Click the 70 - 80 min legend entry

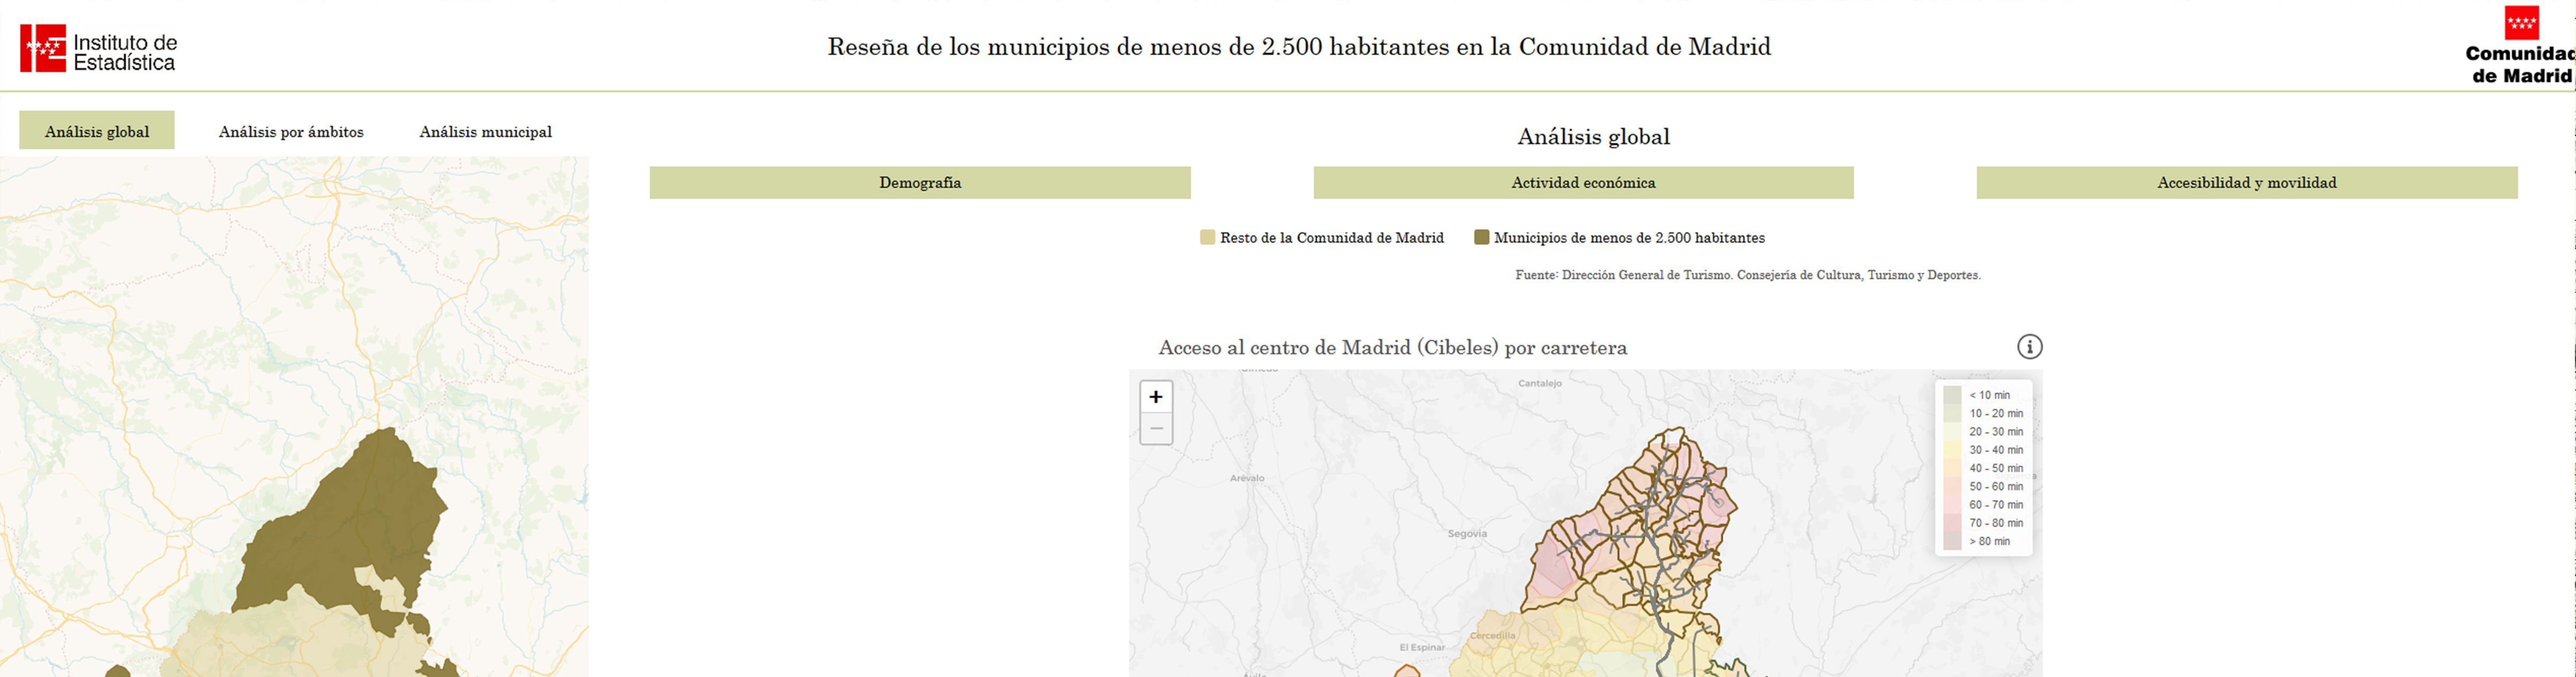(1983, 523)
